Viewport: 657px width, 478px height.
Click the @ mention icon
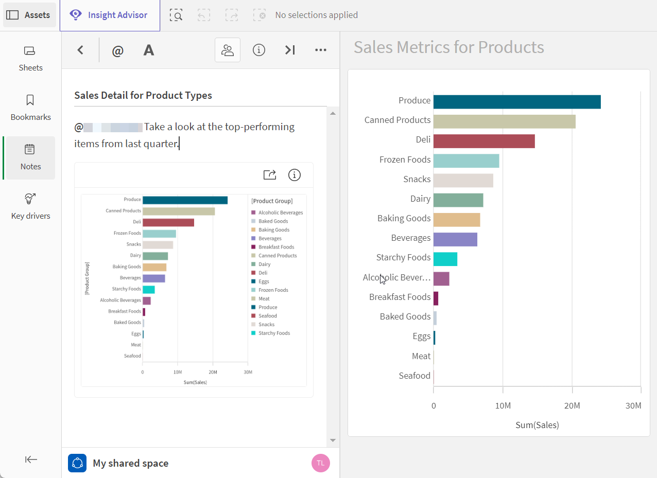click(118, 50)
